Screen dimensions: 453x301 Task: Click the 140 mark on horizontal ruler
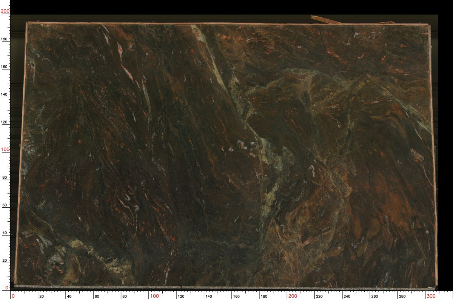[208, 296]
